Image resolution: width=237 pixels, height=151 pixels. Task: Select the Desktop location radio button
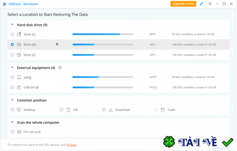point(12,110)
